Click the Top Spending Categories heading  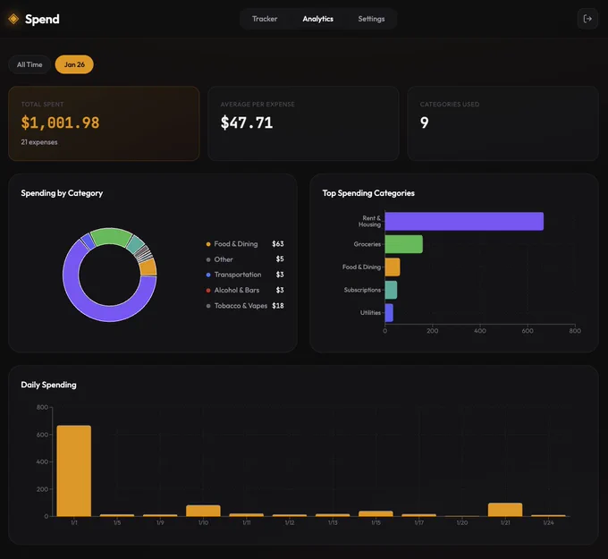(368, 193)
